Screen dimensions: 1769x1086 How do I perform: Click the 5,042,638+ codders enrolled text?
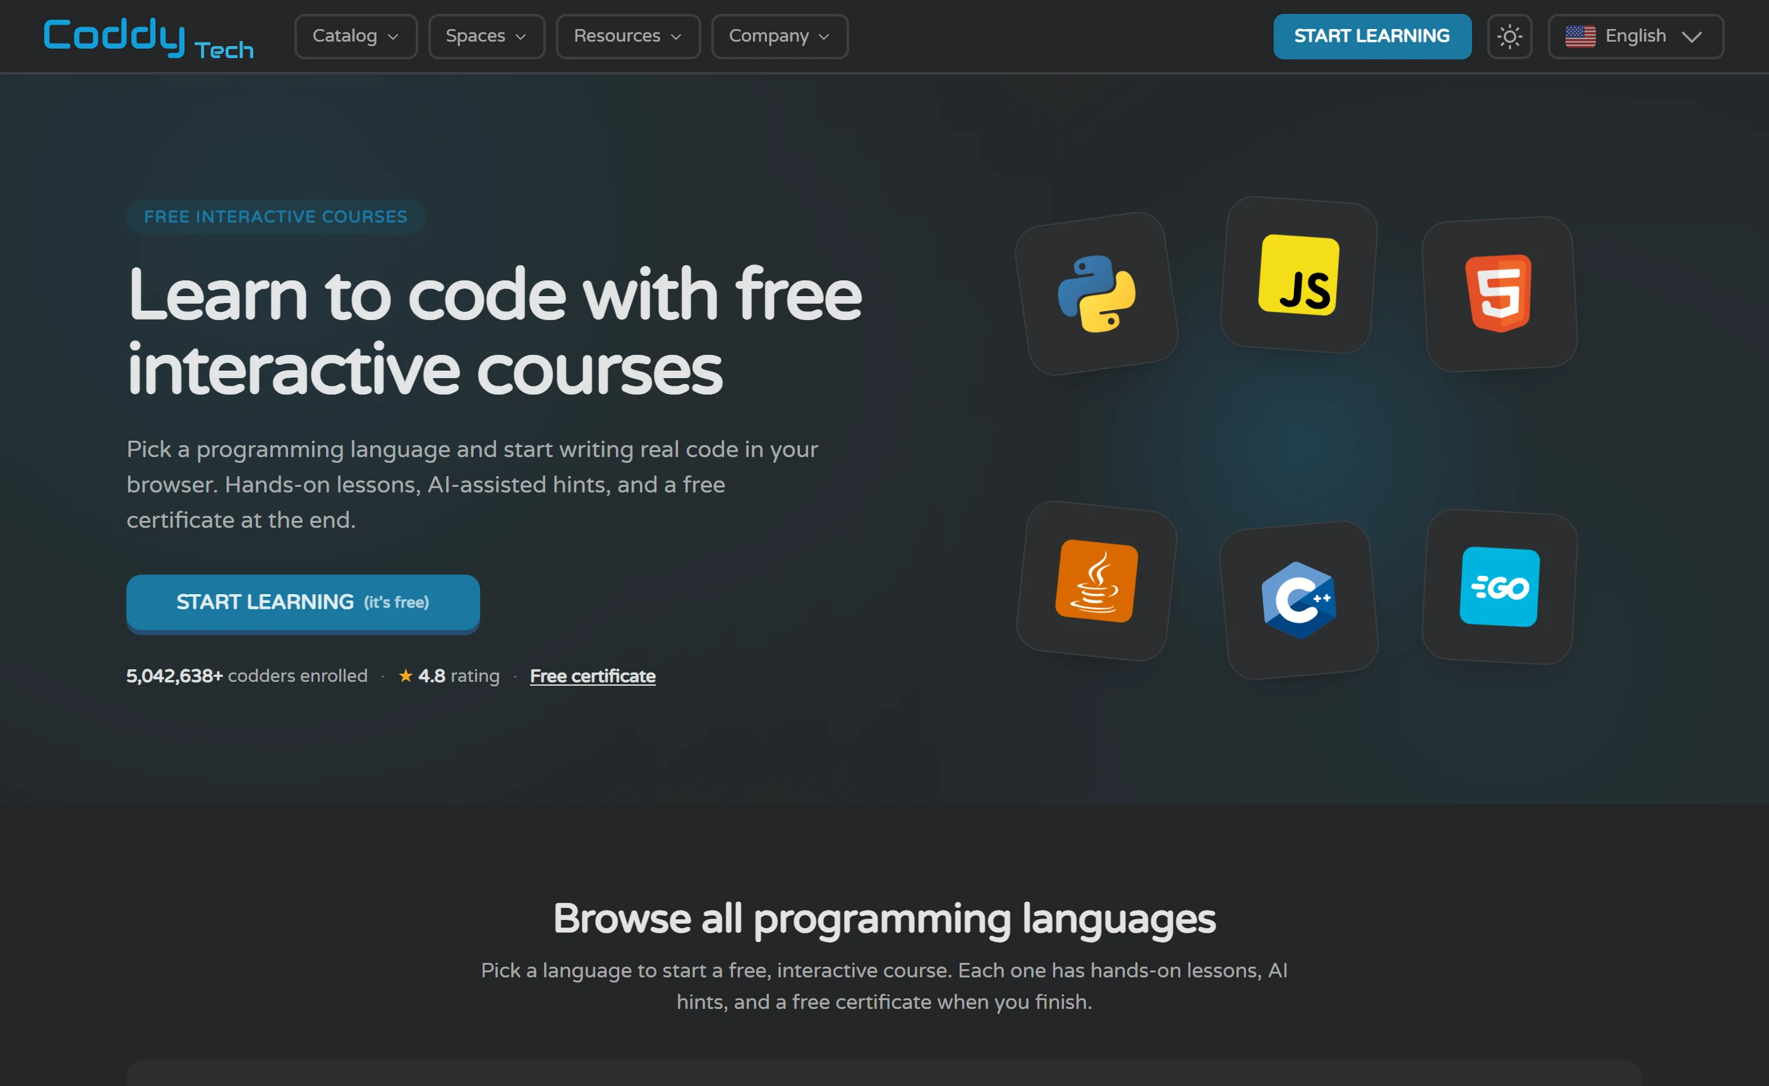(x=246, y=676)
